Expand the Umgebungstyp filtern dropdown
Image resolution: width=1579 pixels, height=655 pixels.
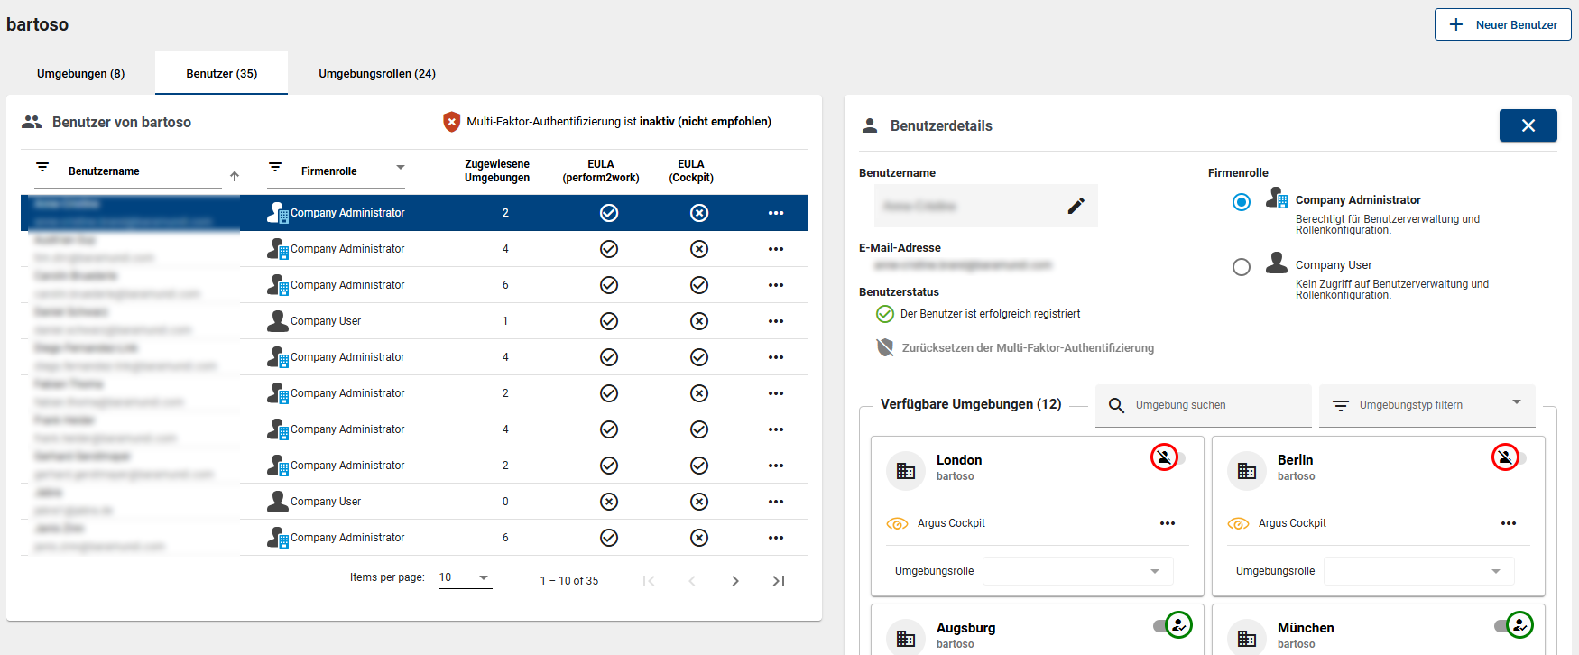(1427, 405)
